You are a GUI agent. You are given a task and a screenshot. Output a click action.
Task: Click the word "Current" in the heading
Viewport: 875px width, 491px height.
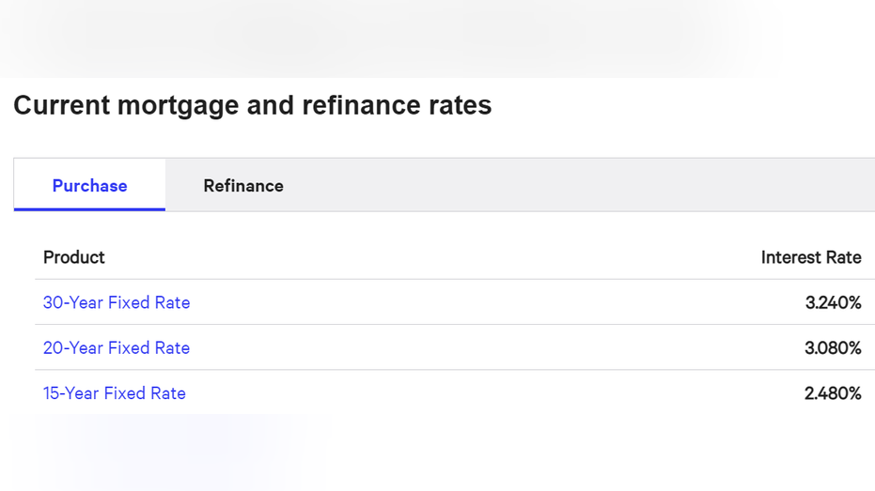[x=61, y=105]
